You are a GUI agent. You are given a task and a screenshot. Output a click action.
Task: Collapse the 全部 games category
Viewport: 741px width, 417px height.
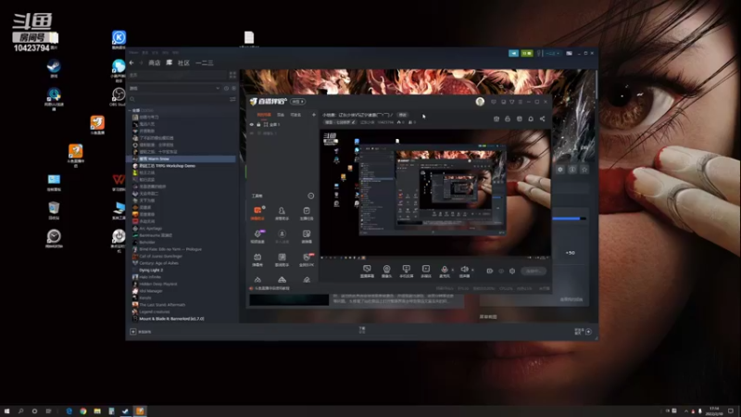131,110
